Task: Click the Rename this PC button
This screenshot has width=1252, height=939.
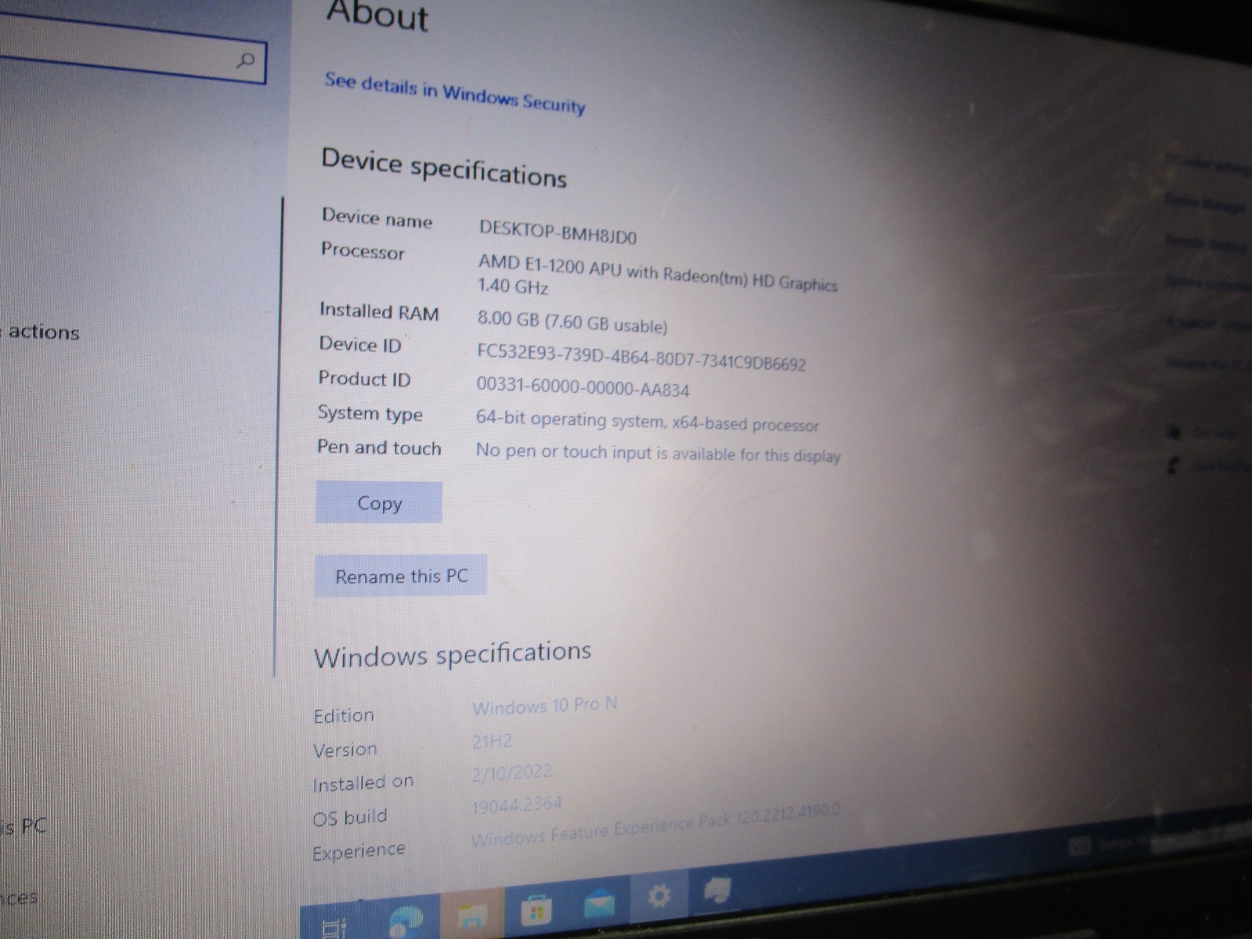Action: tap(401, 576)
